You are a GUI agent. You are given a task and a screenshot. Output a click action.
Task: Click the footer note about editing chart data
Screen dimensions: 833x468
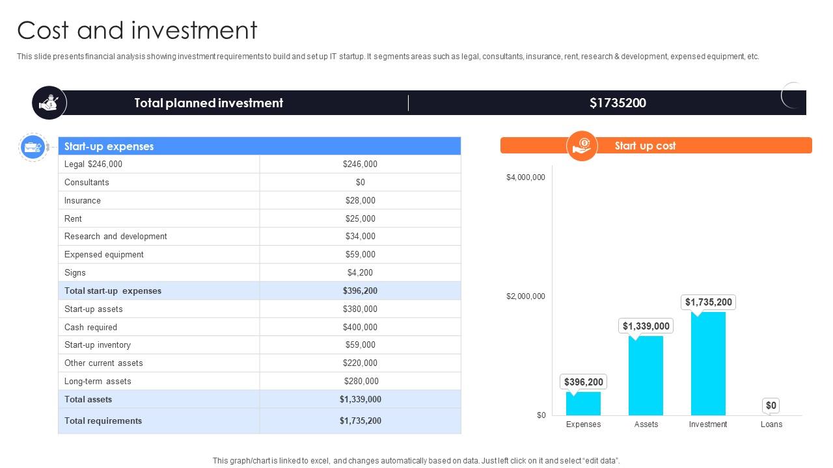(416, 461)
